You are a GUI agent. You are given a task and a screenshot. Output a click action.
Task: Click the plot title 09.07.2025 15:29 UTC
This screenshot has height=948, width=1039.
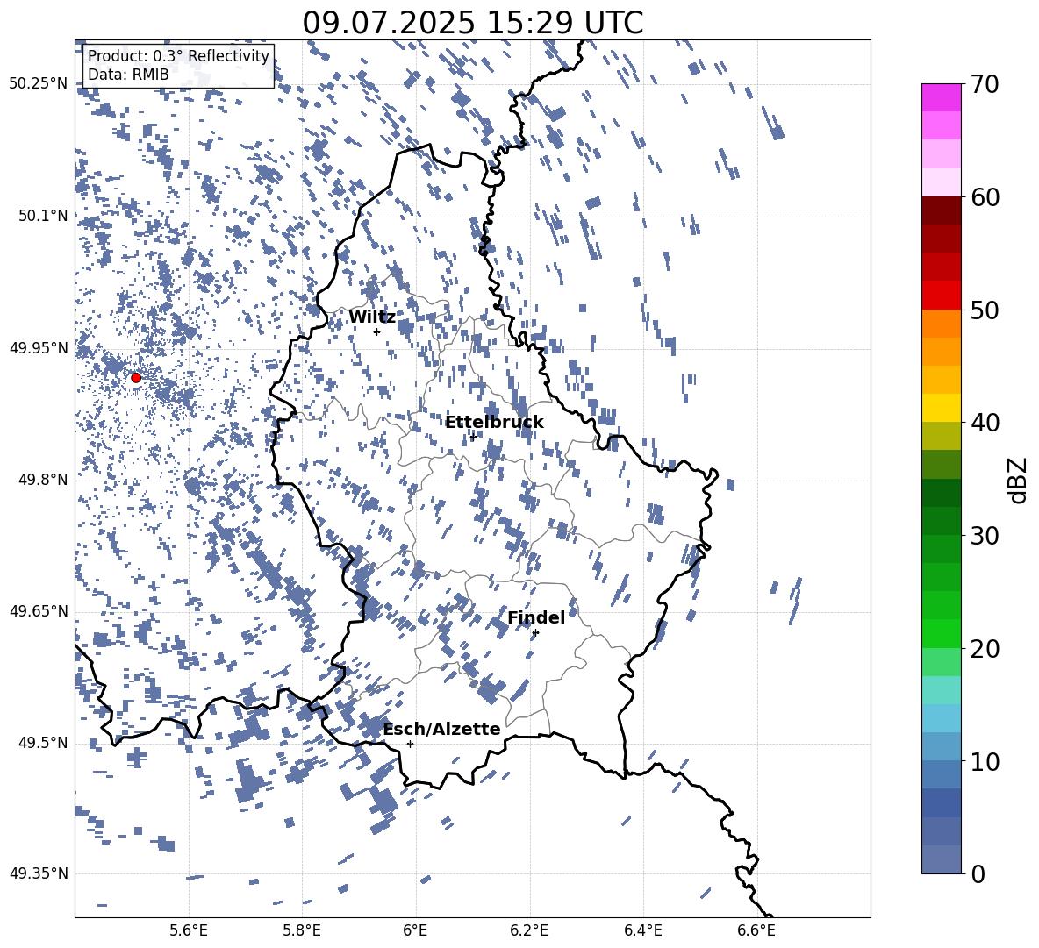pyautogui.click(x=472, y=23)
